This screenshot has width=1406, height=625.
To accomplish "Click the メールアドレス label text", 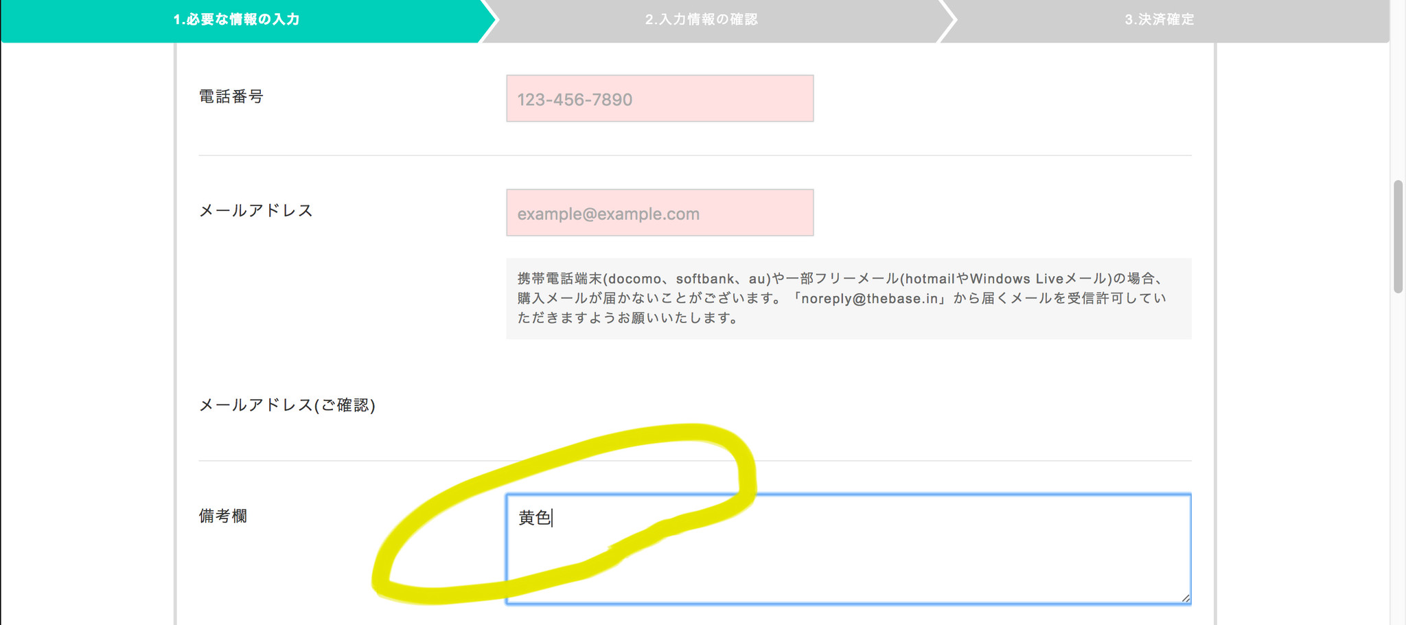I will (x=256, y=211).
